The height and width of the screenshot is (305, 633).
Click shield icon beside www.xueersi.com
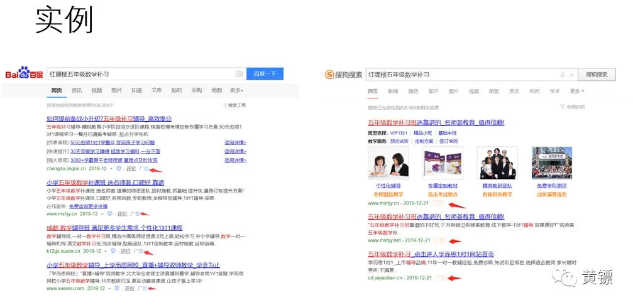coord(117,288)
